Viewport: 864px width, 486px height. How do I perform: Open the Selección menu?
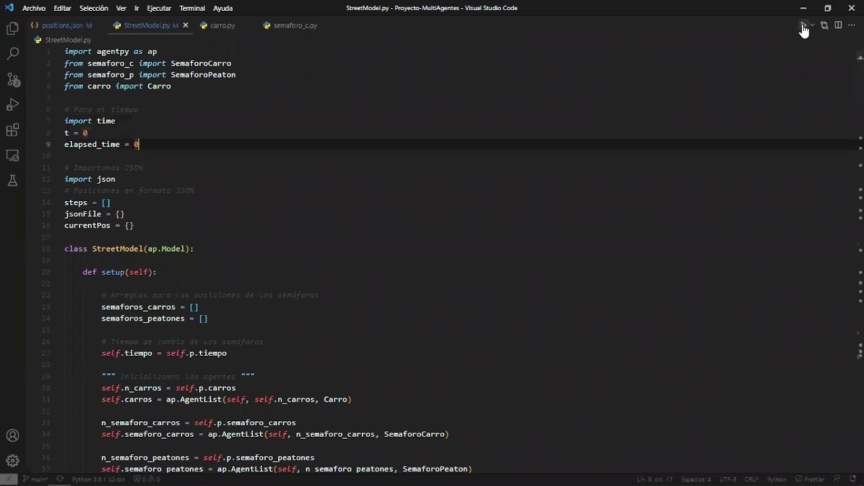pyautogui.click(x=93, y=8)
